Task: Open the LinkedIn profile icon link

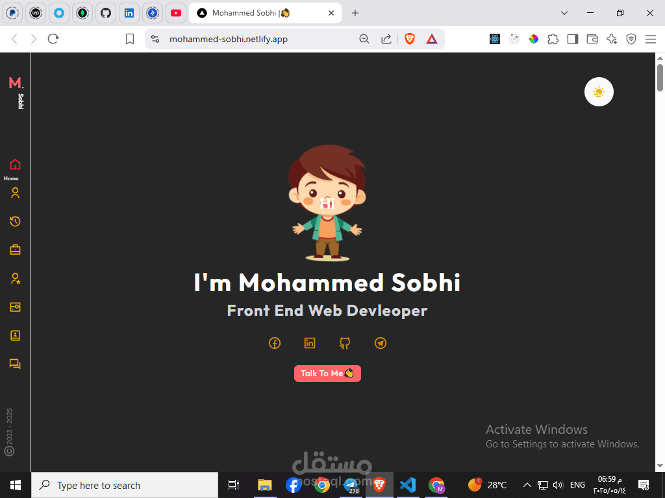Action: (x=310, y=343)
